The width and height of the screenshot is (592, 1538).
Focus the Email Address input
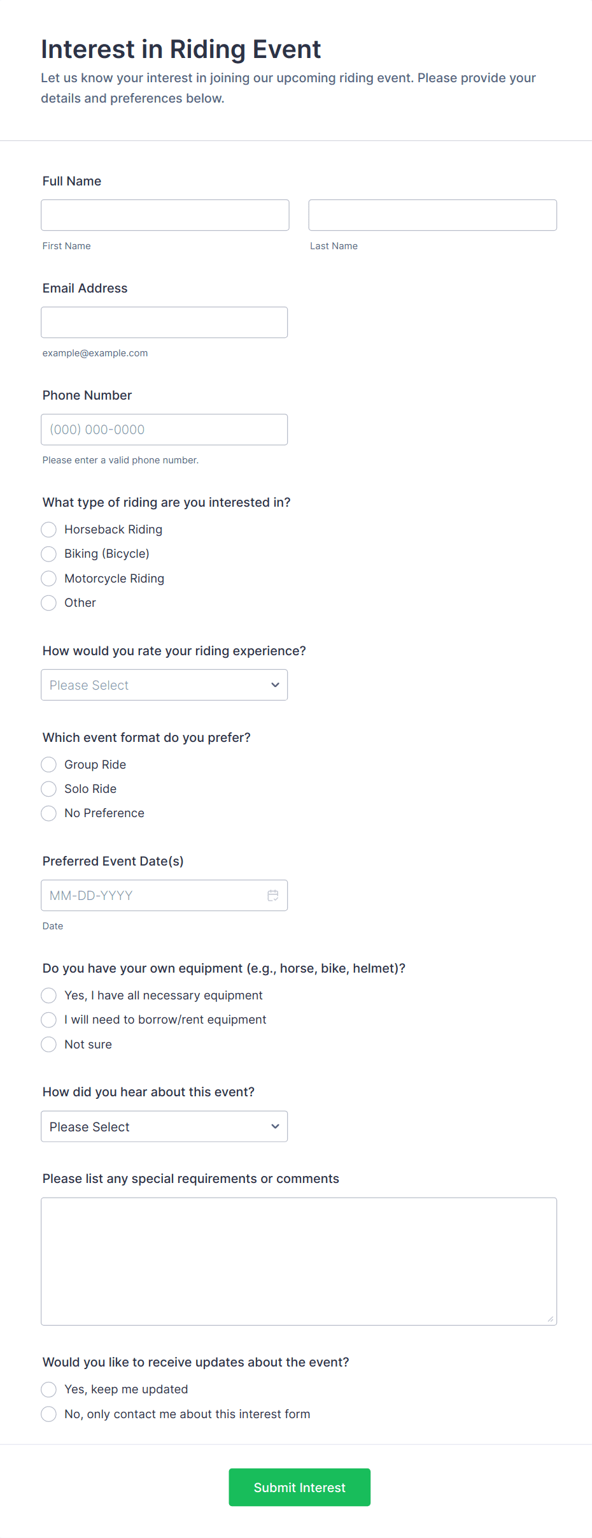pos(164,323)
